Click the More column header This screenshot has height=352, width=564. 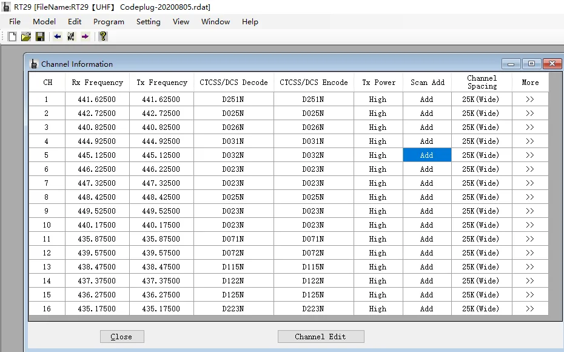click(530, 83)
